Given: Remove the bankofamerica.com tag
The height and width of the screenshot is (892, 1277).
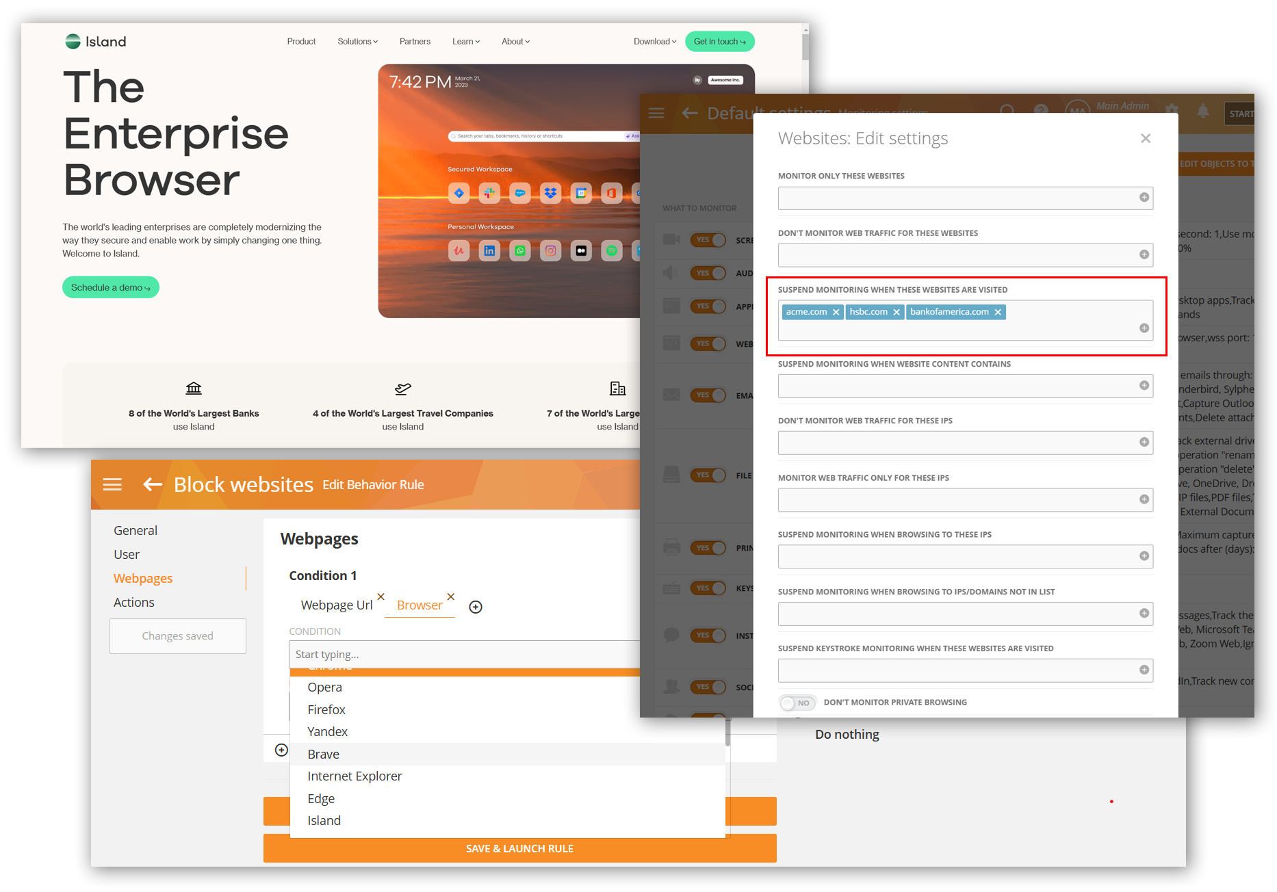Looking at the screenshot, I should pos(998,313).
